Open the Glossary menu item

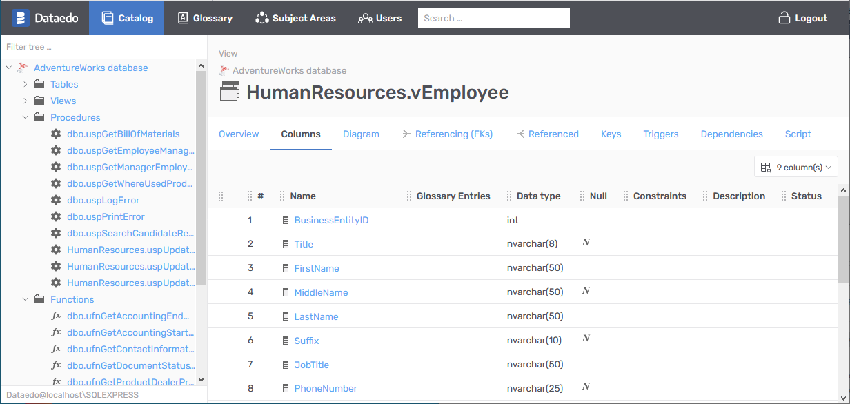click(205, 18)
